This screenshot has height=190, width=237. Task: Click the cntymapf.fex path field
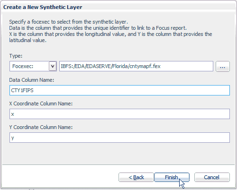(136, 66)
